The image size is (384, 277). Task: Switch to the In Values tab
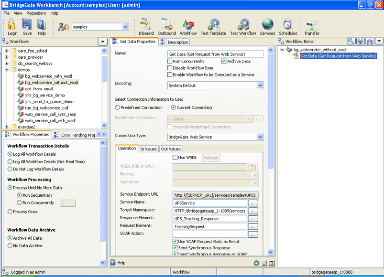(x=148, y=149)
